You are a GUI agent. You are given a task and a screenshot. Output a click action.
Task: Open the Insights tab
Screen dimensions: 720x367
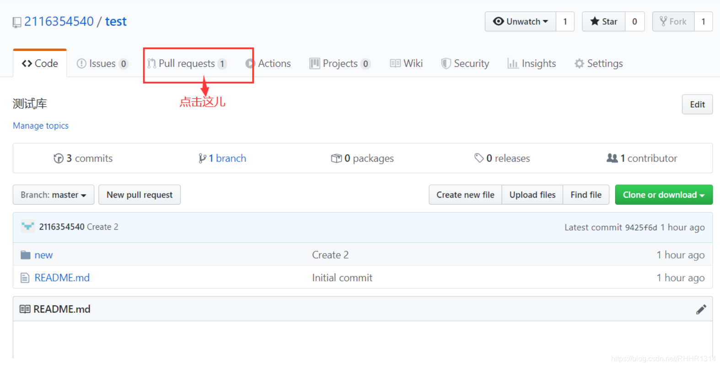(x=532, y=64)
